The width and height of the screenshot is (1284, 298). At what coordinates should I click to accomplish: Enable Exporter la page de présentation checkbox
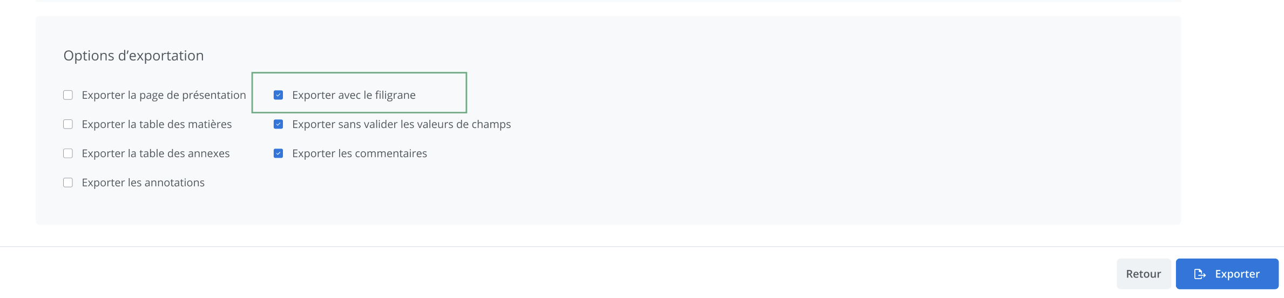(68, 95)
